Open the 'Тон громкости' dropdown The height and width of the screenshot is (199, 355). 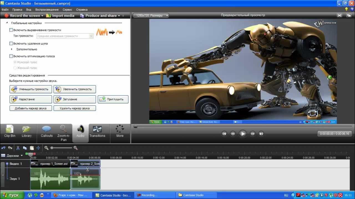pyautogui.click(x=65, y=36)
